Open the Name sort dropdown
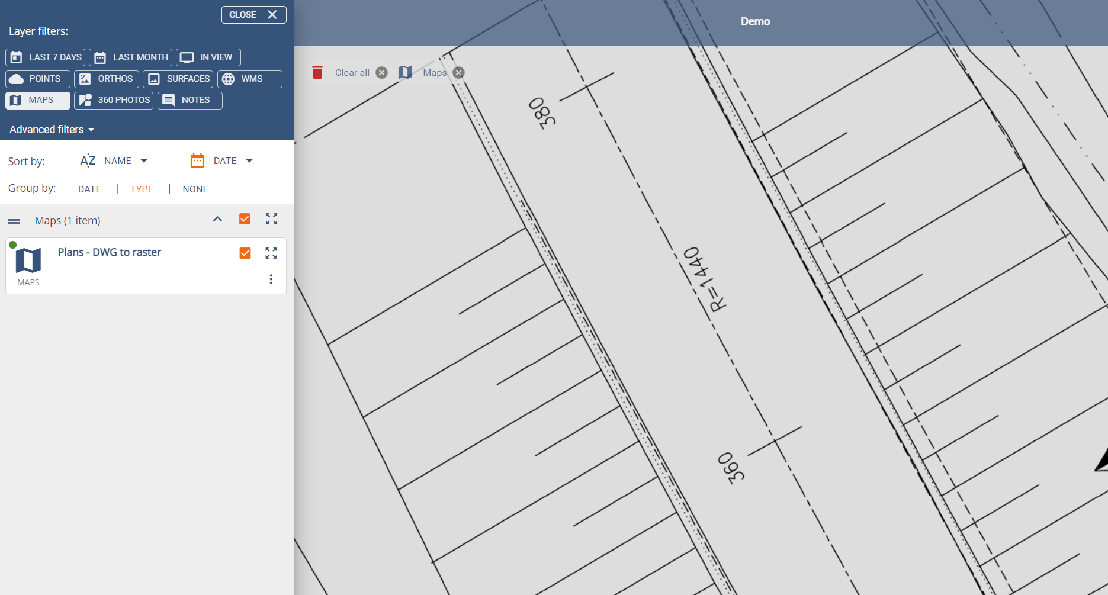 pyautogui.click(x=126, y=161)
